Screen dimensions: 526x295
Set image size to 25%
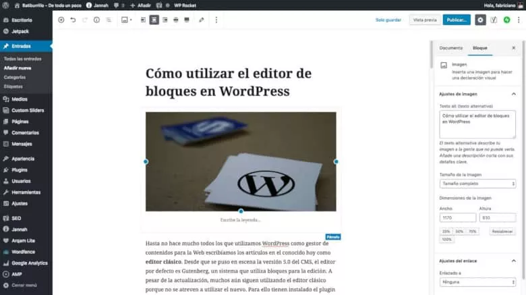[446, 232]
